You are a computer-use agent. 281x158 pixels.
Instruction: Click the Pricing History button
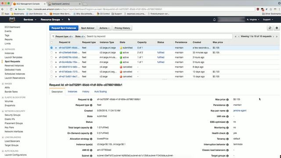pos(122,28)
